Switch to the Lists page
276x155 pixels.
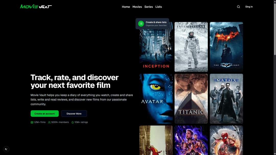tap(158, 7)
